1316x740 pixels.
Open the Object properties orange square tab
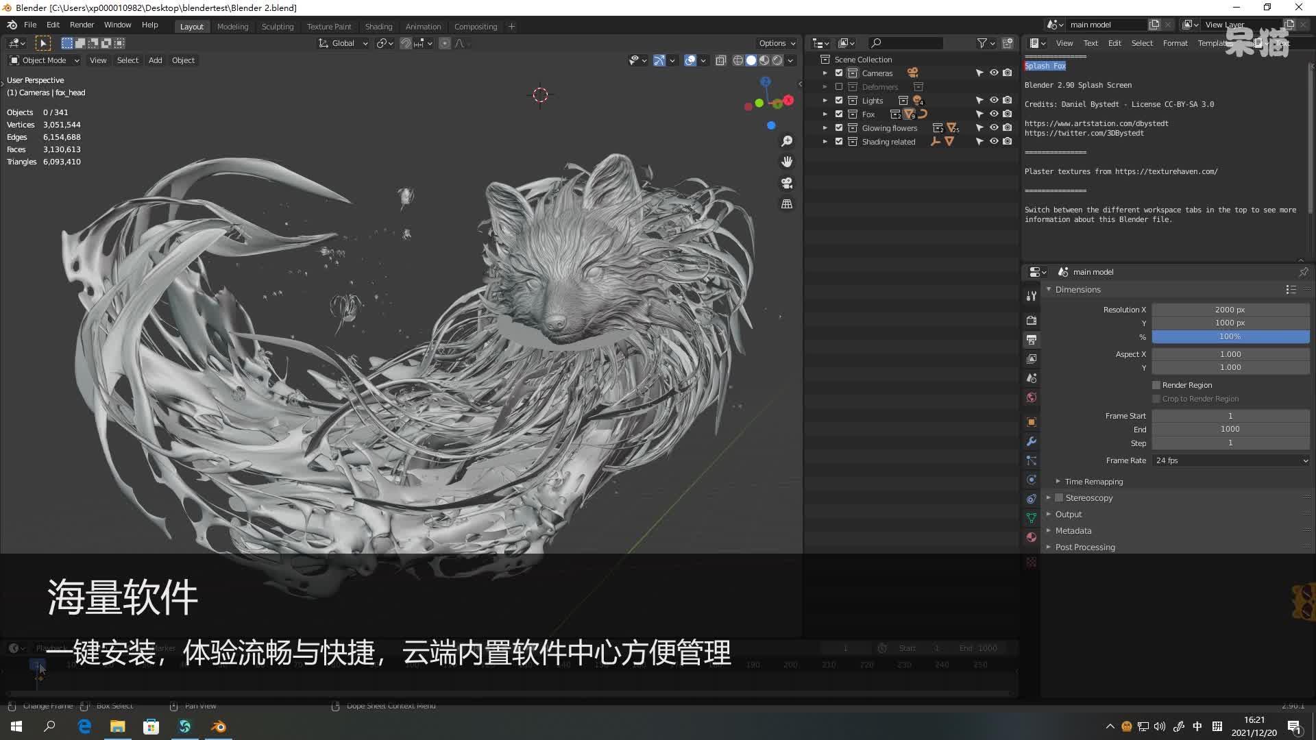[x=1032, y=422]
